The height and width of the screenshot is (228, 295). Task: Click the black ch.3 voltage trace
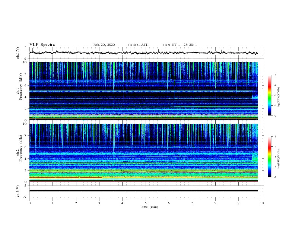pos(143,191)
